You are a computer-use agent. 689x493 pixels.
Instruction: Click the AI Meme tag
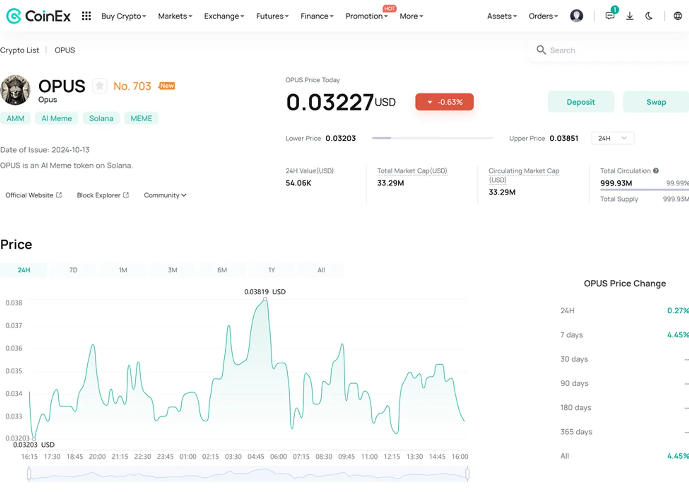(56, 118)
